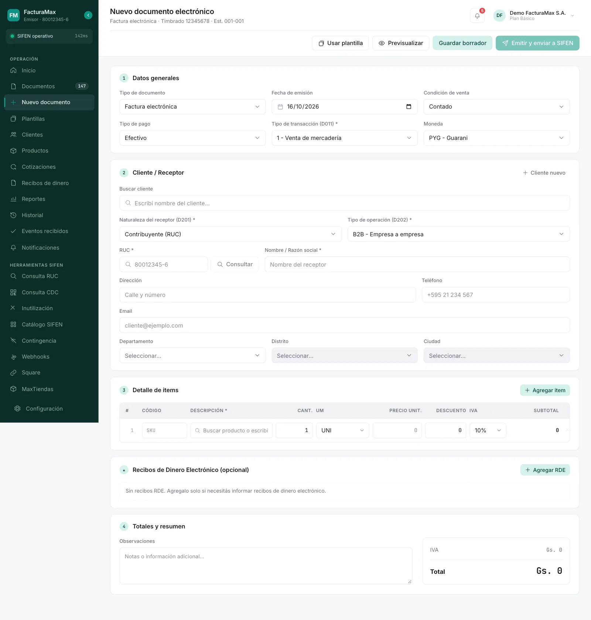The image size is (591, 620).
Task: Open Plantillas in the sidebar
Action: [x=49, y=119]
